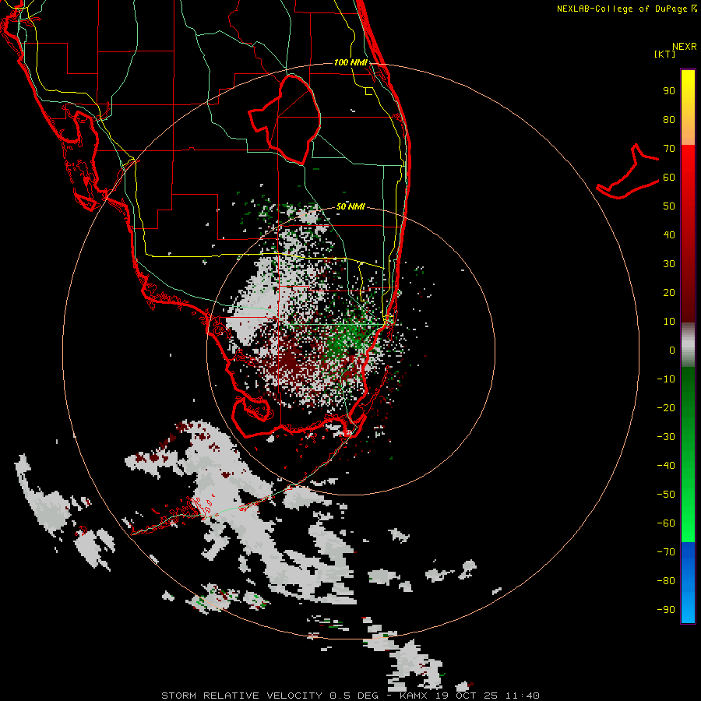The height and width of the screenshot is (701, 701).
Task: Click the -10 value on velocity scale
Action: coord(666,379)
